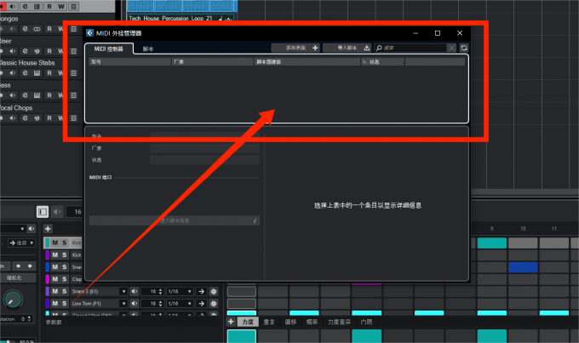579x343 pixels.
Task: Click the refresh scripts icon
Action: (x=464, y=48)
